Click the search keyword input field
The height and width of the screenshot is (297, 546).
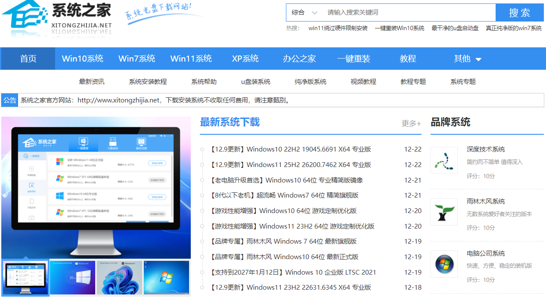click(409, 12)
